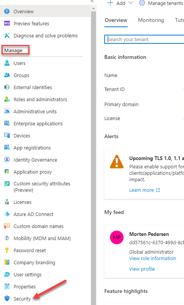184x305 pixels.
Task: Open the Manage tenants gear icon
Action: pos(142,3)
